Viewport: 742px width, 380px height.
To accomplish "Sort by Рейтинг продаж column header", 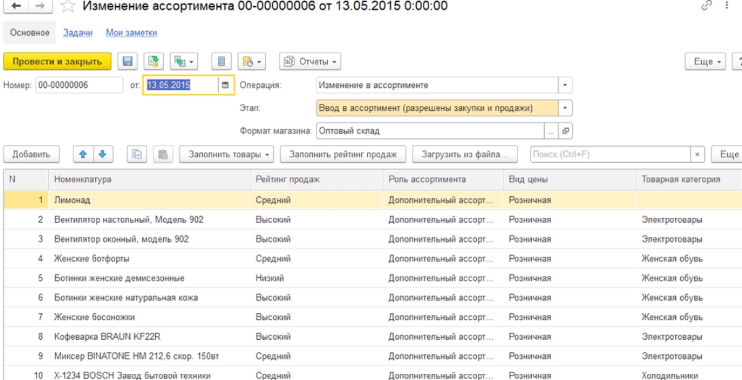I will [x=317, y=179].
